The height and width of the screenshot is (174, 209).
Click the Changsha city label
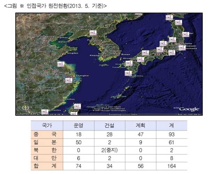(x=33, y=89)
